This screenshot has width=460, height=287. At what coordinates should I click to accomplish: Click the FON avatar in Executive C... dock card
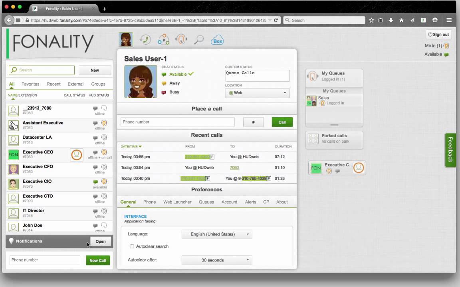(x=316, y=168)
